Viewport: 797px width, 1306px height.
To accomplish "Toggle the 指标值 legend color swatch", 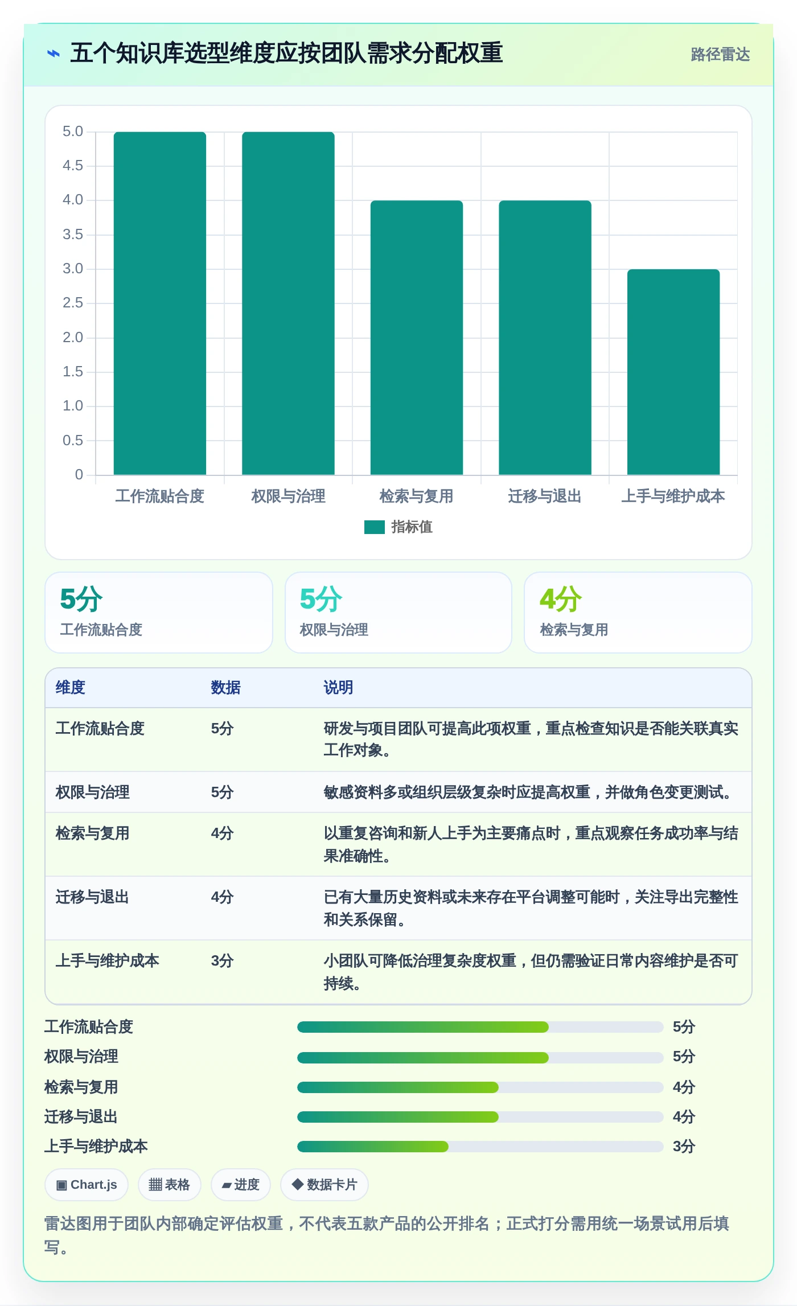I will (x=375, y=527).
